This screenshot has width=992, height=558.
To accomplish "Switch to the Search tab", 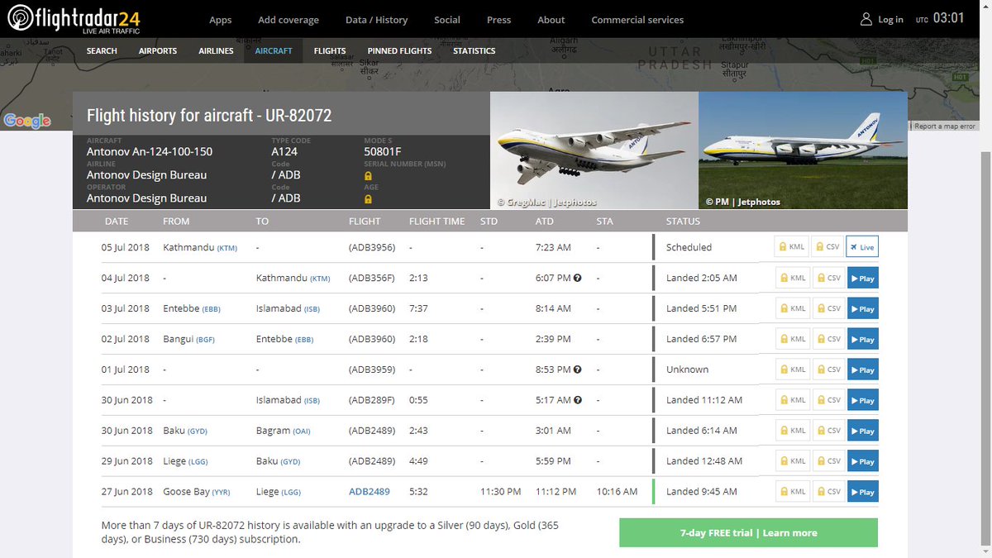I will (102, 50).
